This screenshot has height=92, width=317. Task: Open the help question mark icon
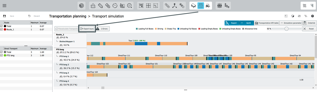point(312,16)
